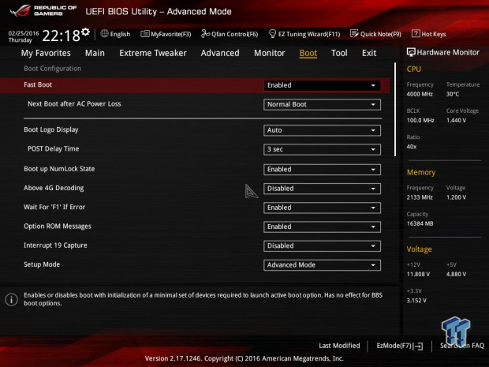This screenshot has height=367, width=489.
Task: Switch to the Monitor tab
Action: tap(270, 53)
